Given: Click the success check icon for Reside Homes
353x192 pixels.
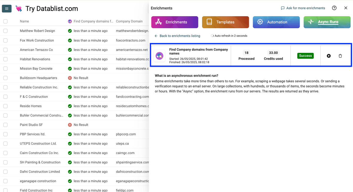Looking at the screenshot, I should point(70,106).
